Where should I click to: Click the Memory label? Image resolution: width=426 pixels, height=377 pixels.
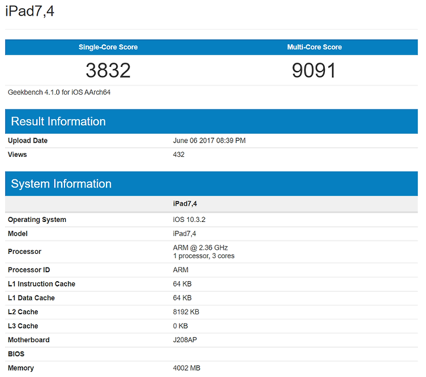[x=21, y=368]
